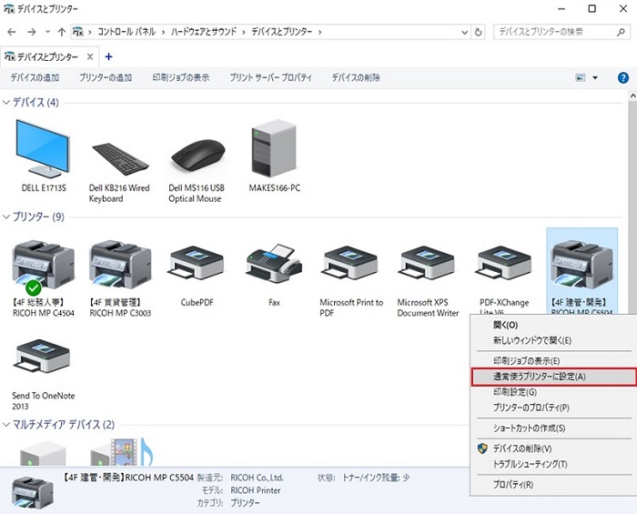Click 印刷ジョブの表示 toolbar button
The height and width of the screenshot is (514, 637).
click(x=181, y=77)
